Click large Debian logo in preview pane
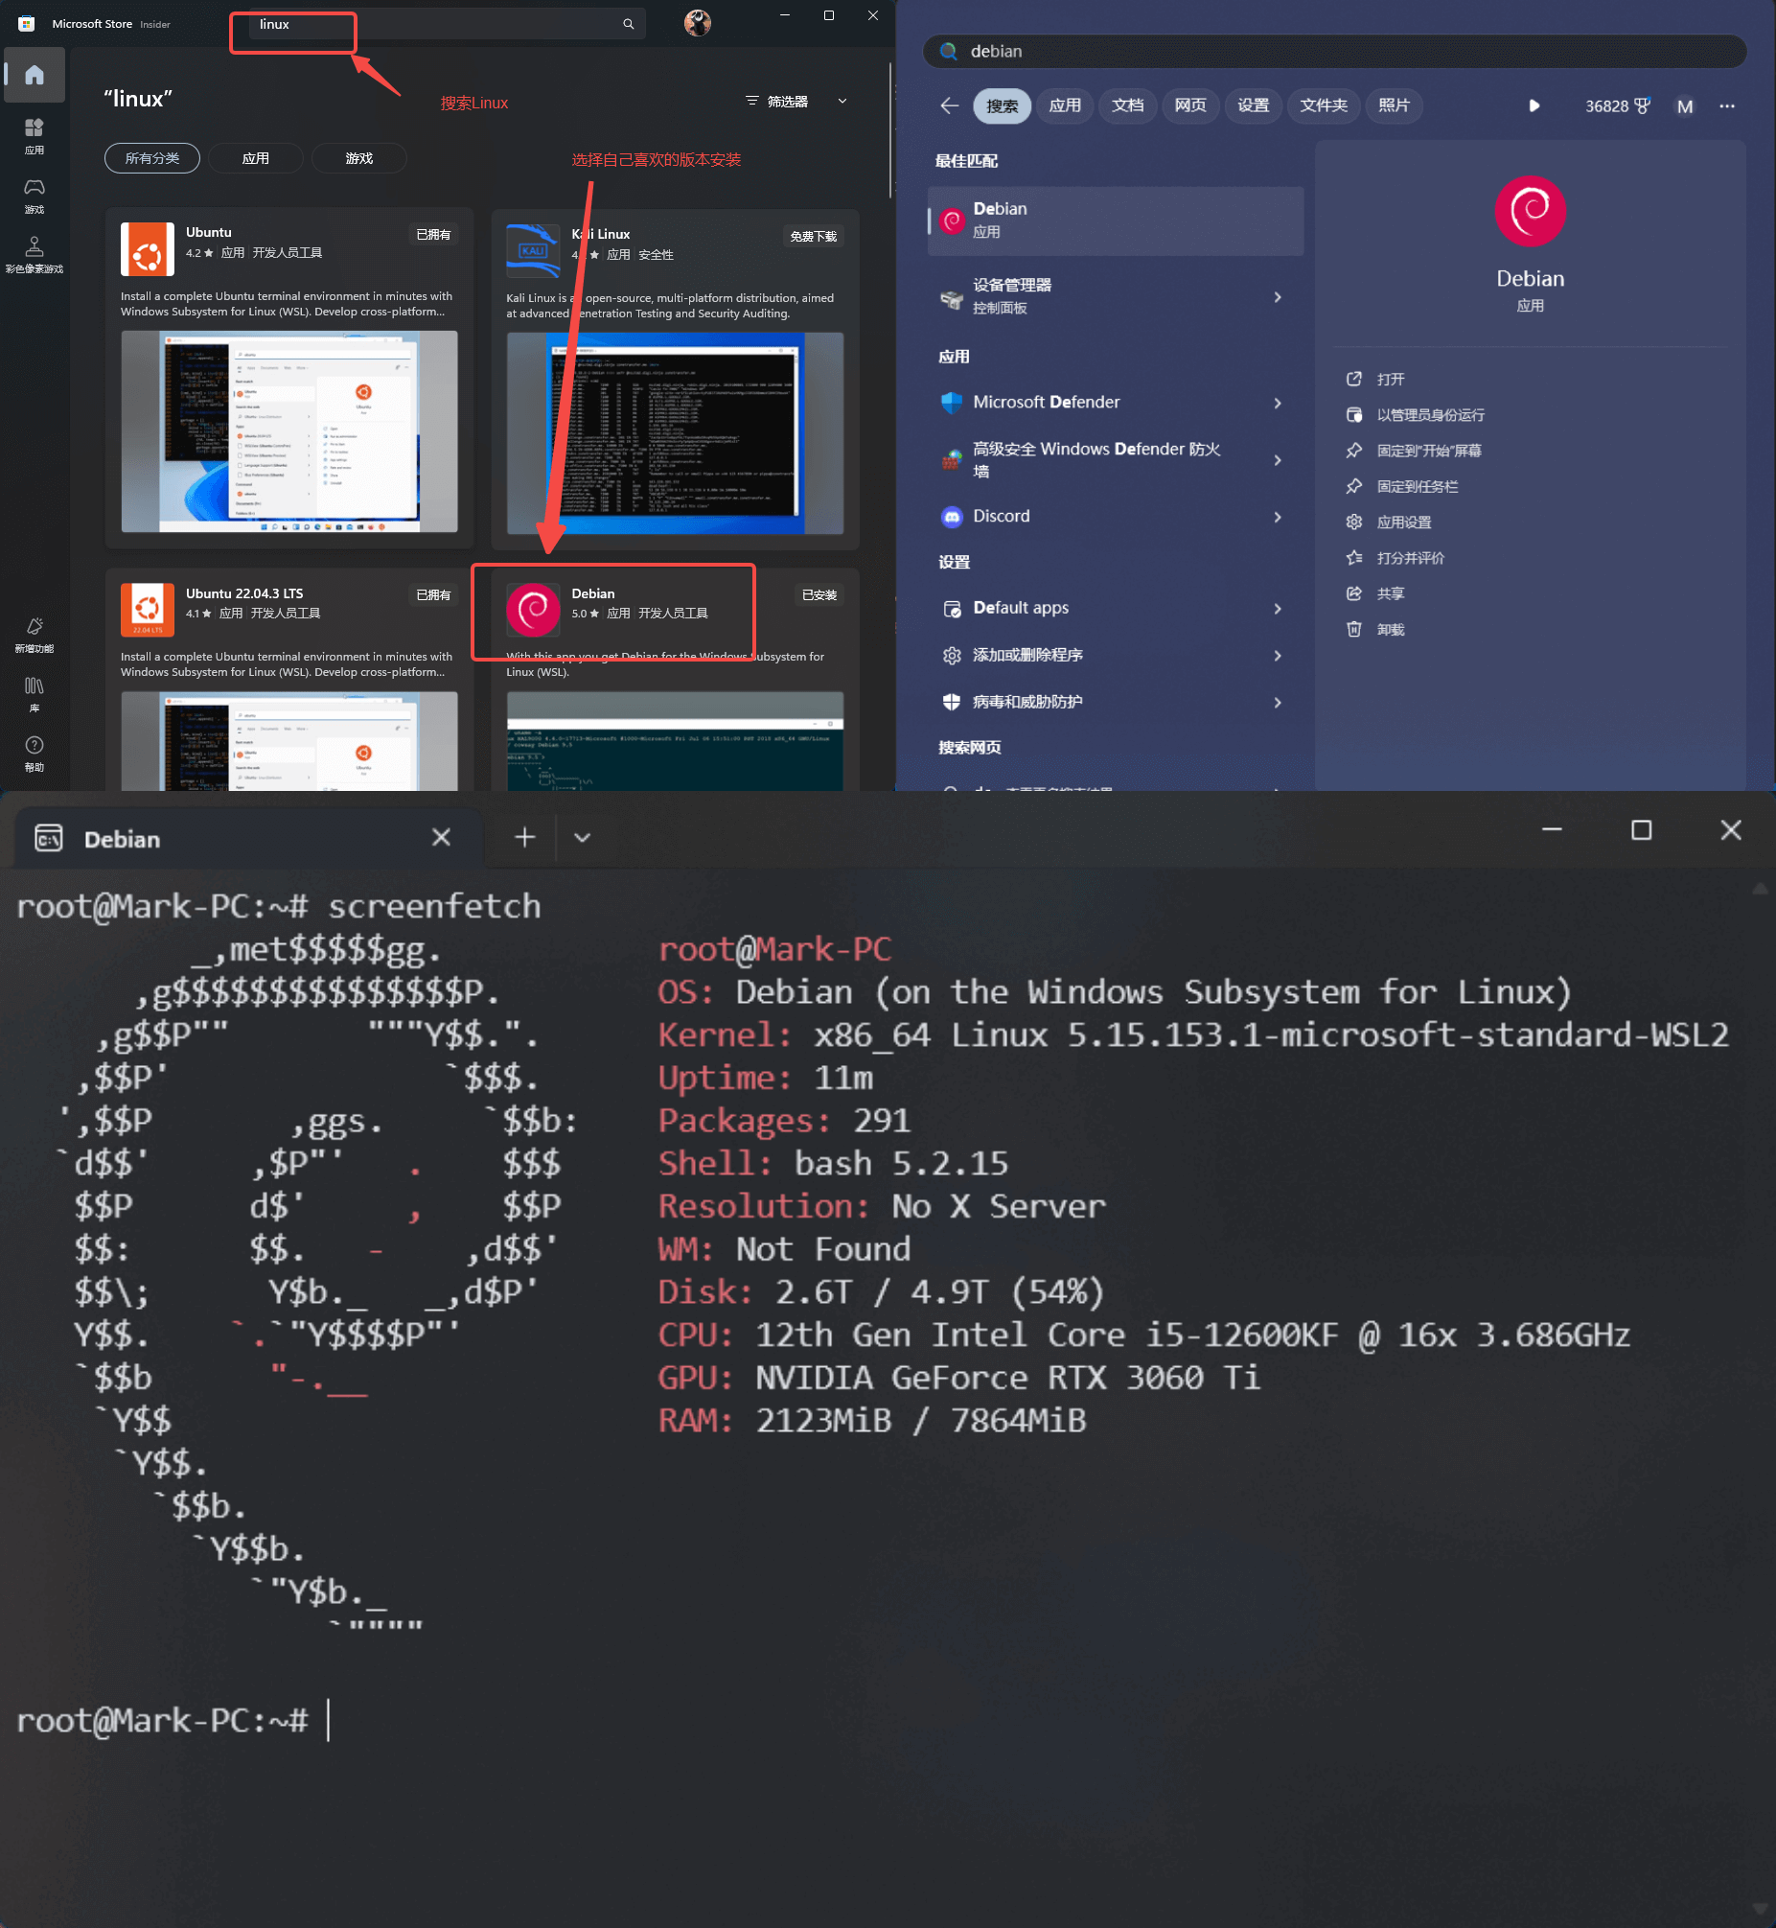Screen dimensions: 1776x1928 pyautogui.click(x=1530, y=212)
